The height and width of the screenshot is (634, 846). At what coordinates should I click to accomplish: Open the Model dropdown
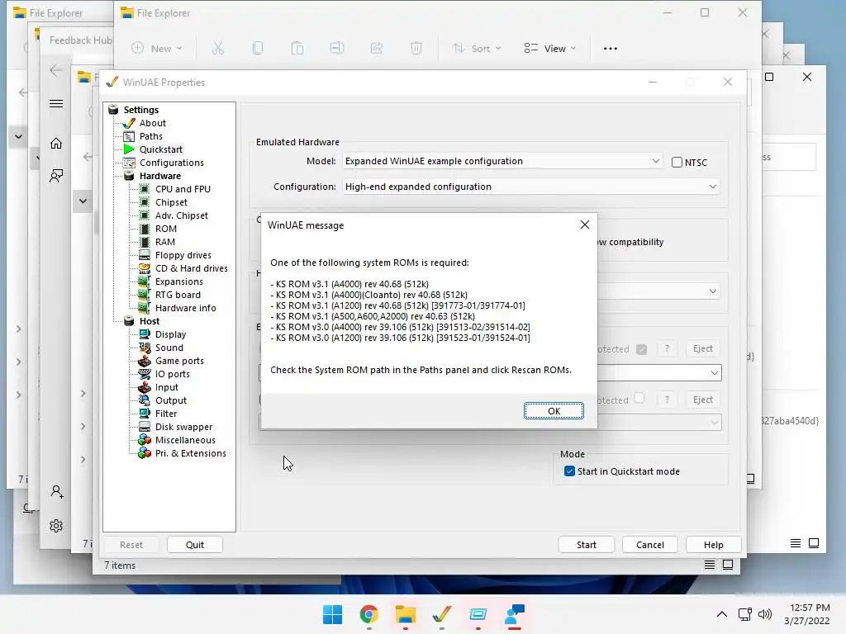click(501, 161)
